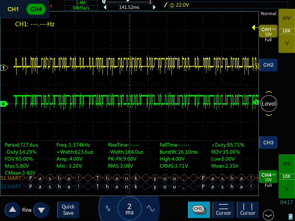The image size is (295, 221).
Task: Open the 2 ms timebase setting
Action: click(129, 208)
